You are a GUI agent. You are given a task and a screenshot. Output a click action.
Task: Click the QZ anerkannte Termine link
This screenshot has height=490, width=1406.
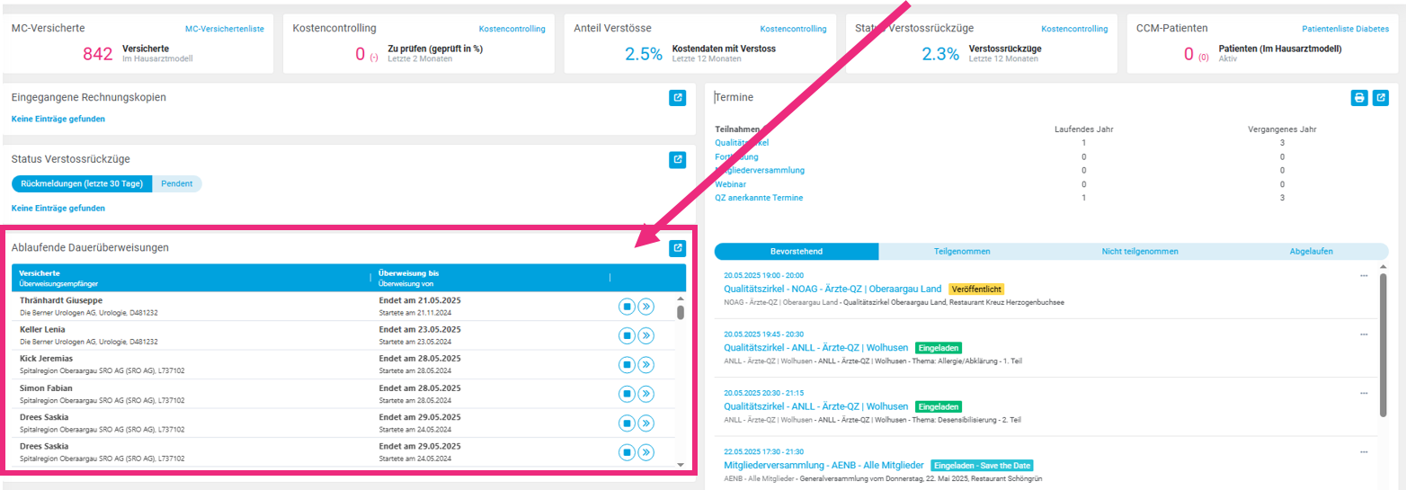759,198
